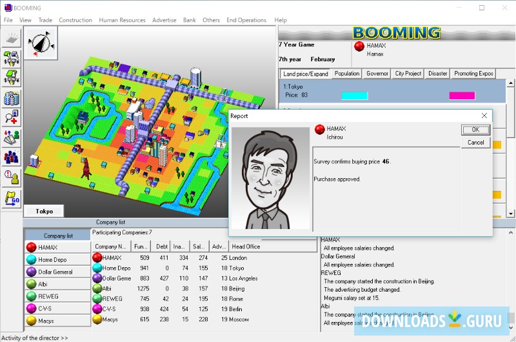
Task: Open the File menu
Action: tap(8, 20)
